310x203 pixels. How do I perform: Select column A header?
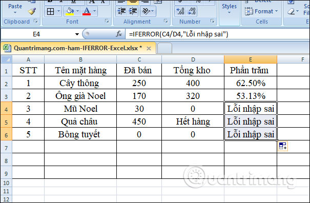[28, 59]
